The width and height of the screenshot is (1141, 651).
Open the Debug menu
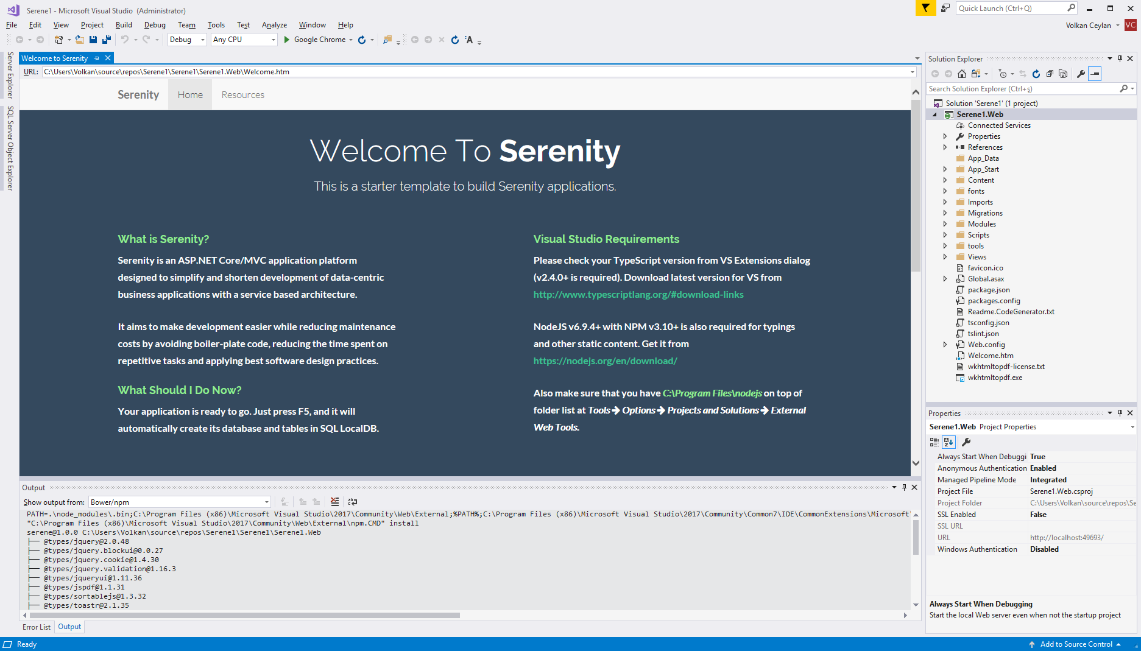[x=155, y=25]
